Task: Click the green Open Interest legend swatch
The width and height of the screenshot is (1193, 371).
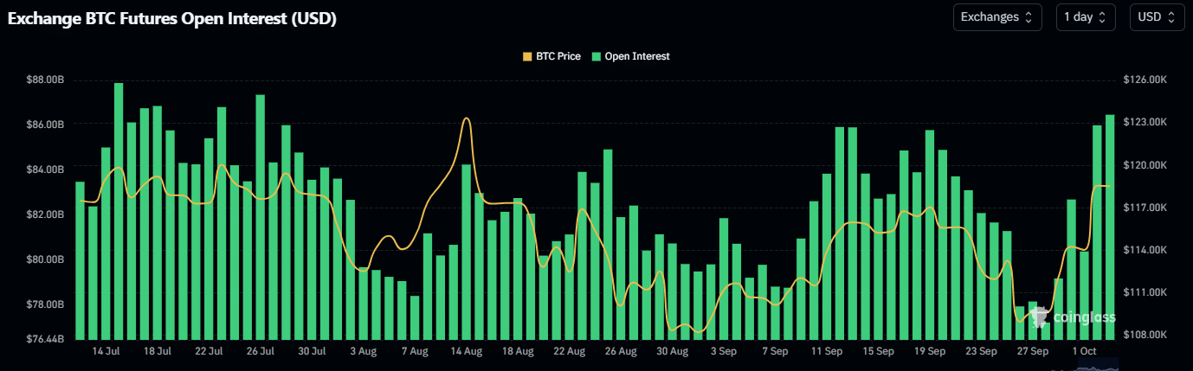Action: click(x=596, y=56)
